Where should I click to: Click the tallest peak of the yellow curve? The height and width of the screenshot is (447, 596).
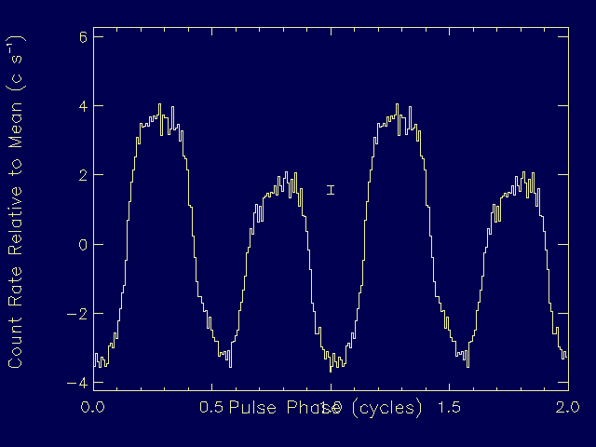160,106
